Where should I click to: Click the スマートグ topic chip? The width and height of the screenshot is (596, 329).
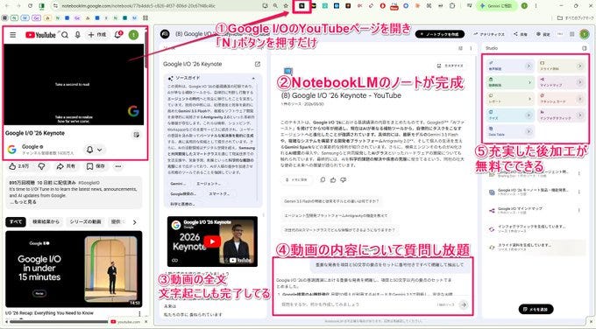(x=219, y=193)
